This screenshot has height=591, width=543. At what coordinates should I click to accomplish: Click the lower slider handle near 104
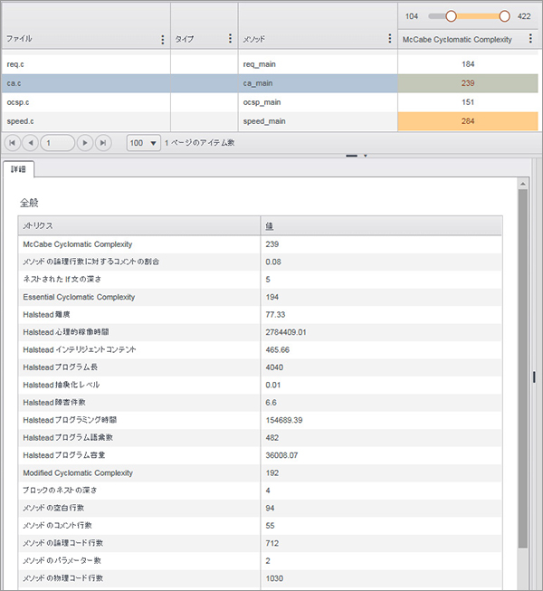point(451,16)
